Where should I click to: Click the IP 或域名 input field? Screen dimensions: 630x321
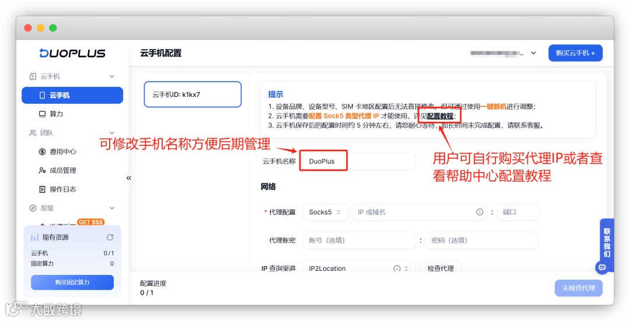[x=420, y=212]
